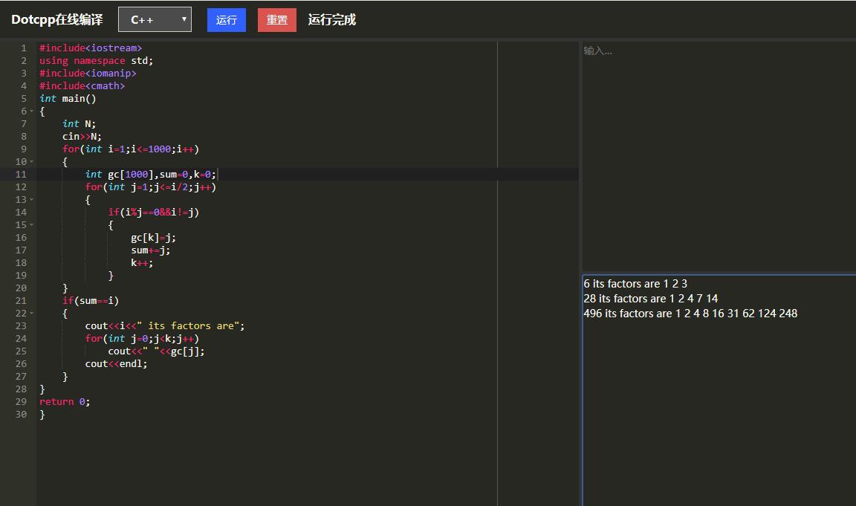Click the "6 its factors are 1 2 3" output

click(635, 284)
